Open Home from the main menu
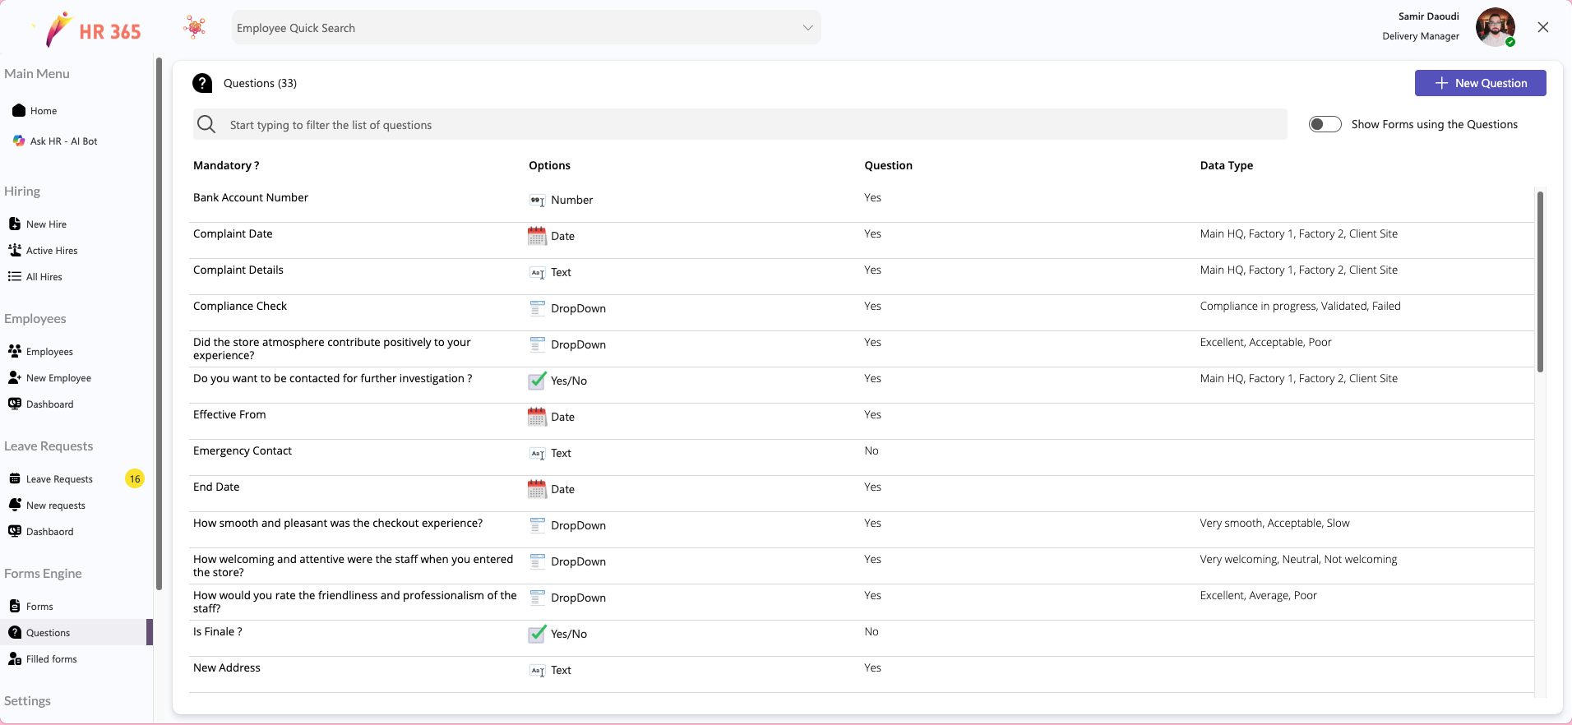This screenshot has height=725, width=1572. pyautogui.click(x=44, y=111)
